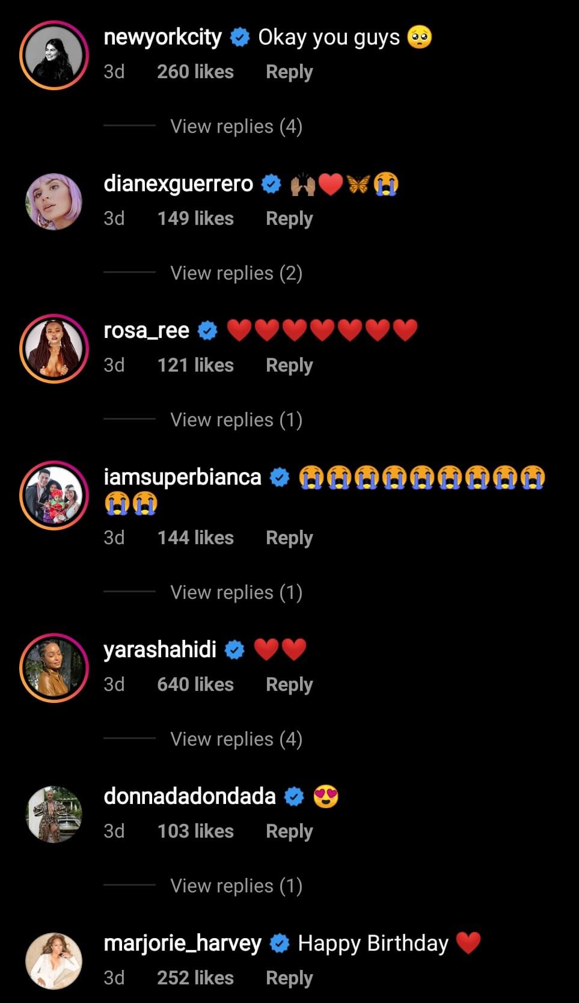The image size is (579, 1003).
Task: Open the dianexguerrero username link
Action: tap(178, 184)
